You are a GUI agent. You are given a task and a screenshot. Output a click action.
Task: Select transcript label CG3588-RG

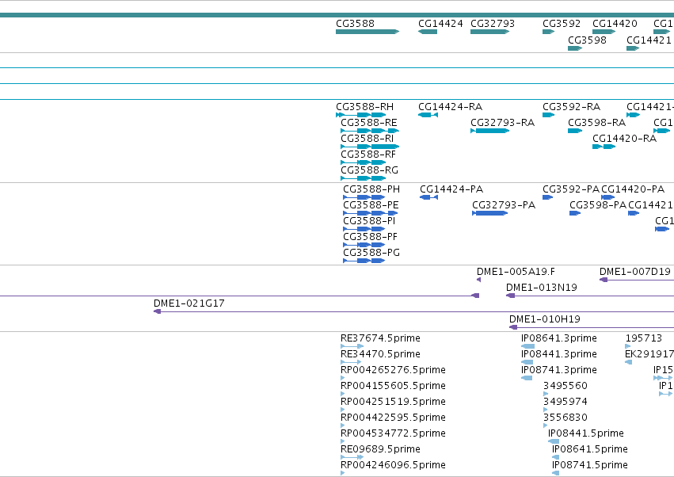point(369,170)
